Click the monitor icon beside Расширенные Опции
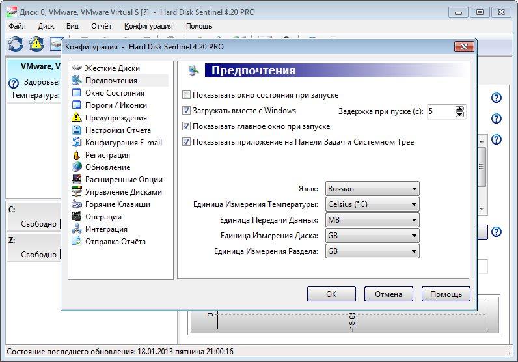The width and height of the screenshot is (518, 362). pyautogui.click(x=77, y=179)
